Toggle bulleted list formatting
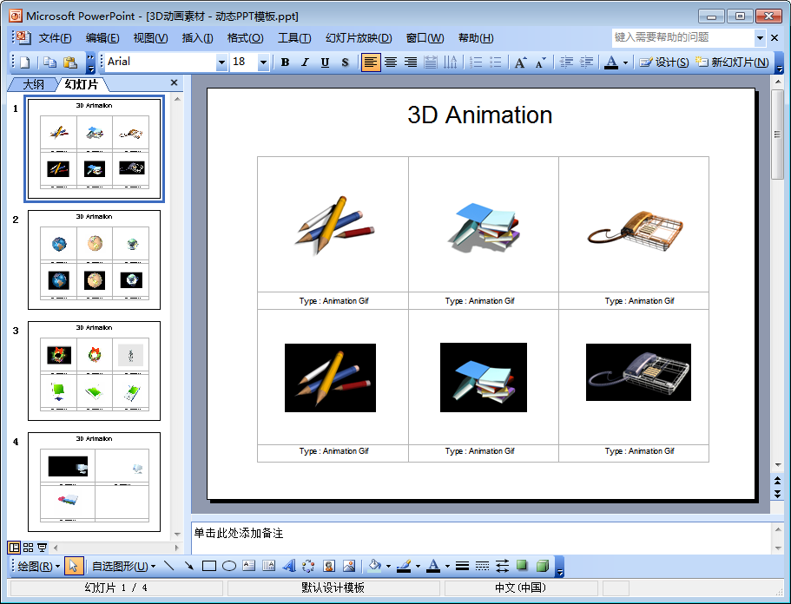791x604 pixels. click(x=496, y=62)
